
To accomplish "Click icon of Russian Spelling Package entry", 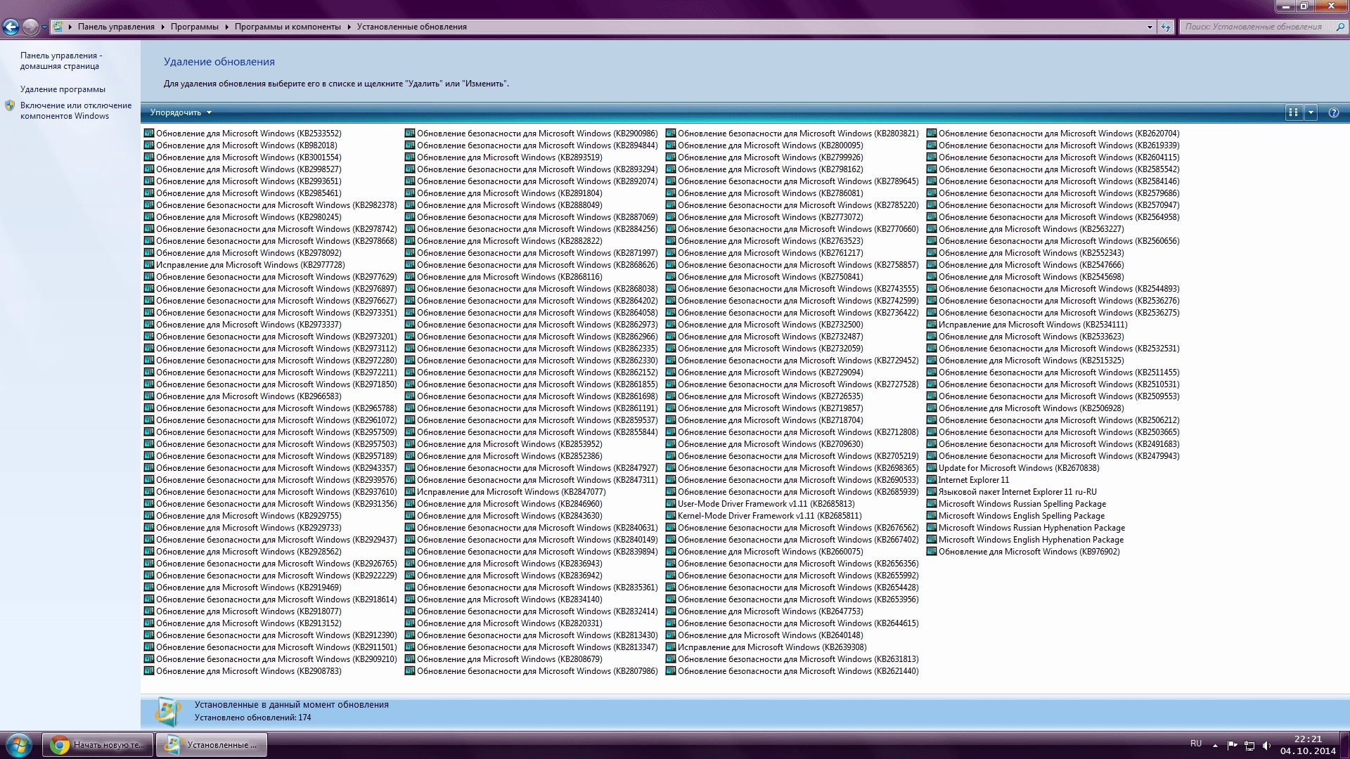I will [x=932, y=504].
